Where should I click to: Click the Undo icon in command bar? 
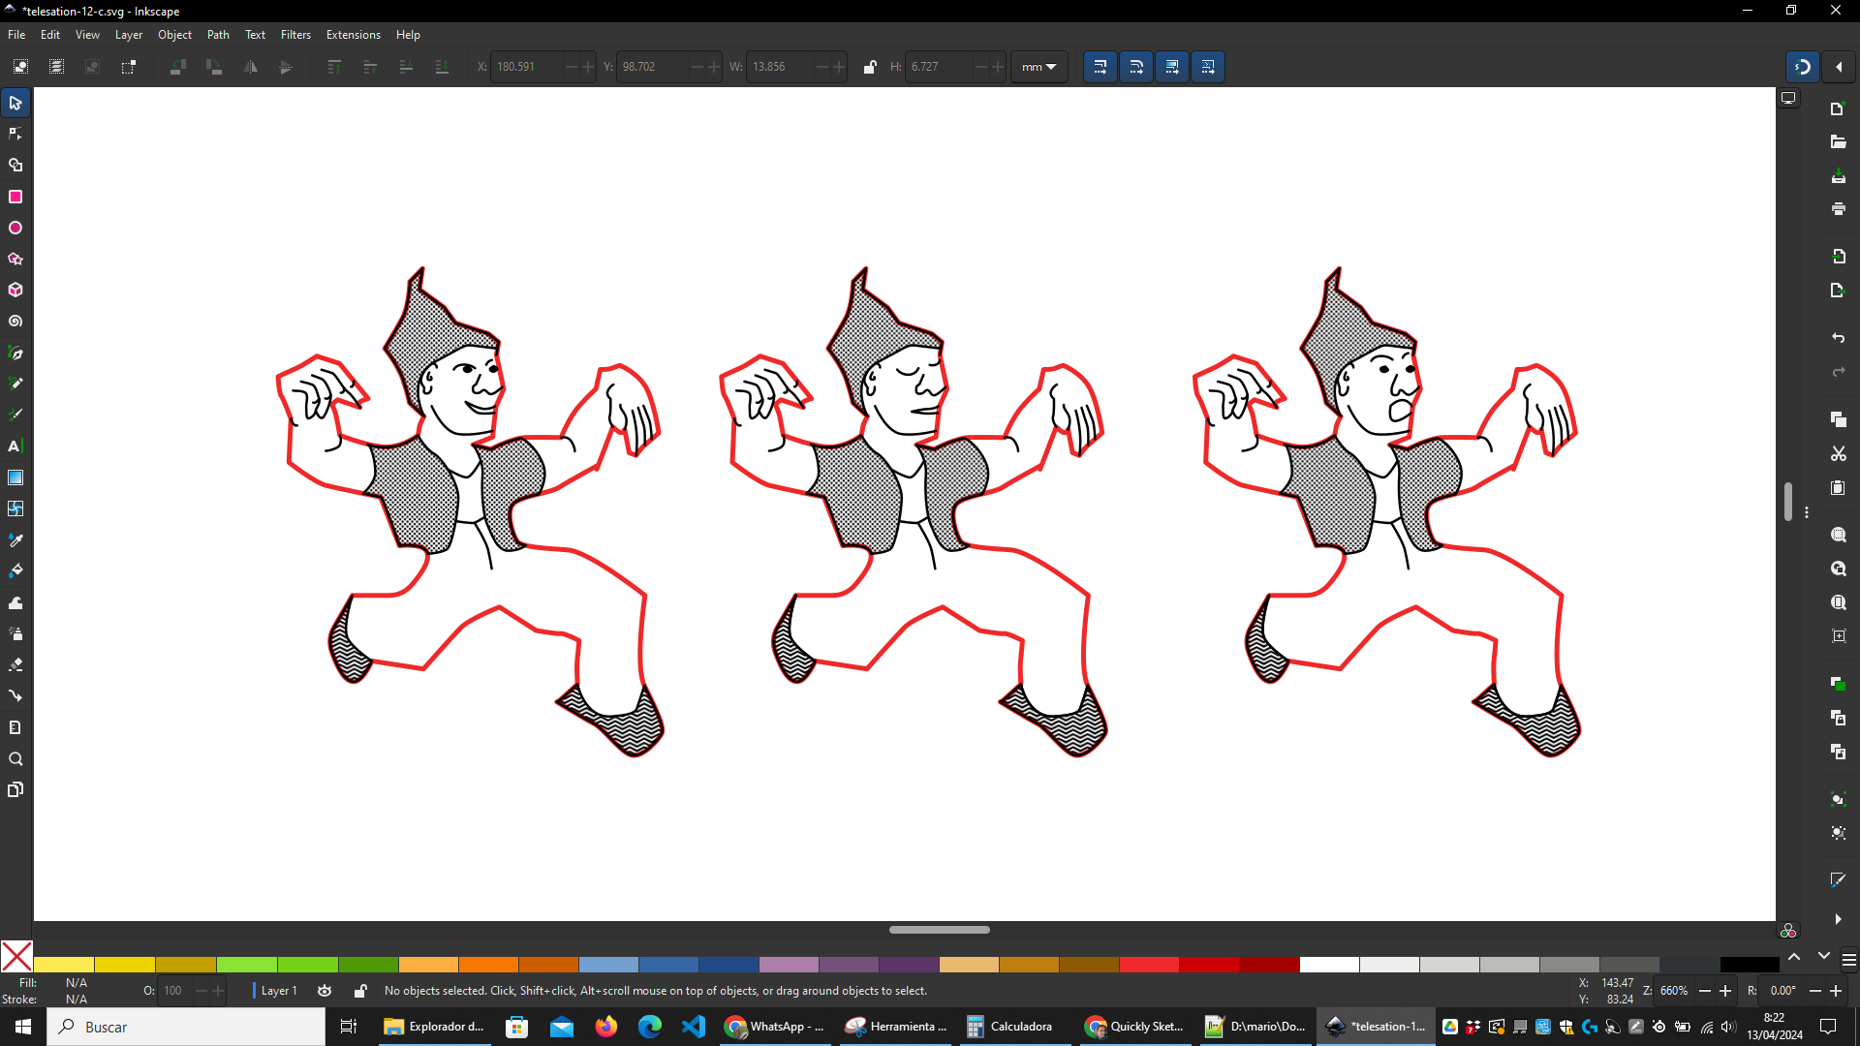(1838, 338)
